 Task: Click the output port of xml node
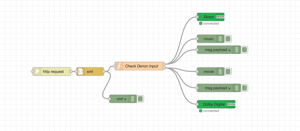(x=104, y=71)
